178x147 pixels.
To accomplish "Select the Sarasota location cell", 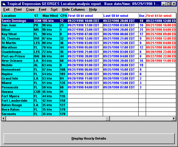I will pos(17,114).
